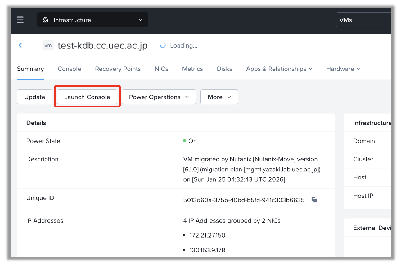Open the Recovery Points tab

[118, 69]
